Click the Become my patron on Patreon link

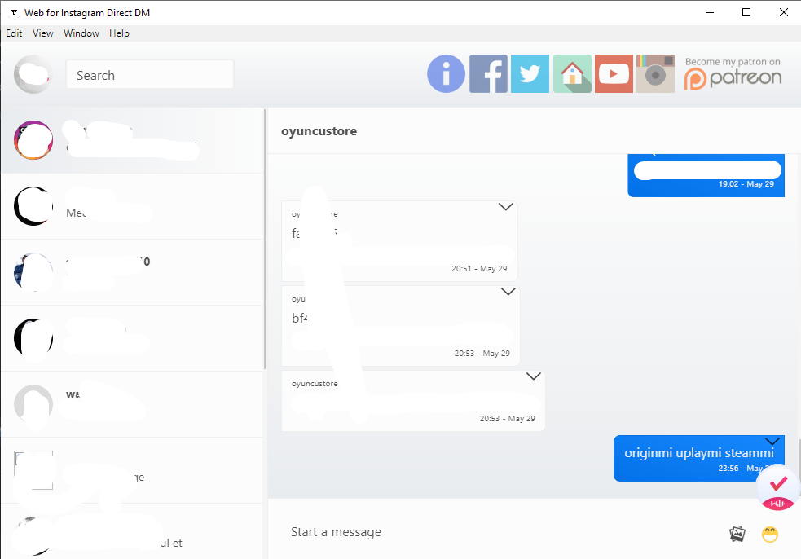click(x=733, y=74)
